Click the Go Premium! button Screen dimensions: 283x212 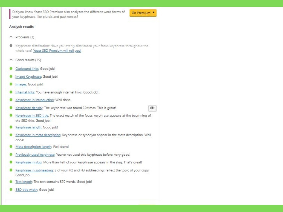coord(143,13)
